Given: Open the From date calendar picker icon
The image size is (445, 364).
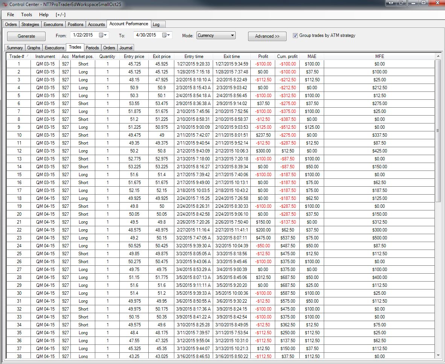Looking at the screenshot, I should pyautogui.click(x=103, y=35).
